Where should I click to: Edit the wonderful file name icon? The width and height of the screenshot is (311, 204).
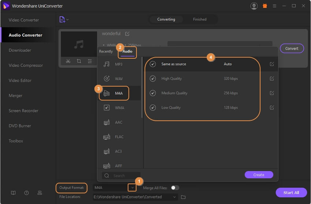[127, 34]
